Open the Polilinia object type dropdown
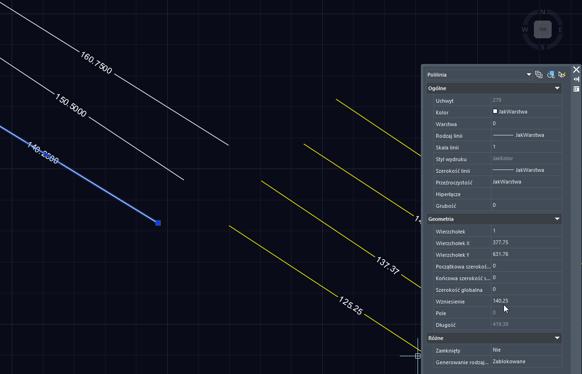Screen dimensions: 582x374 coord(479,75)
